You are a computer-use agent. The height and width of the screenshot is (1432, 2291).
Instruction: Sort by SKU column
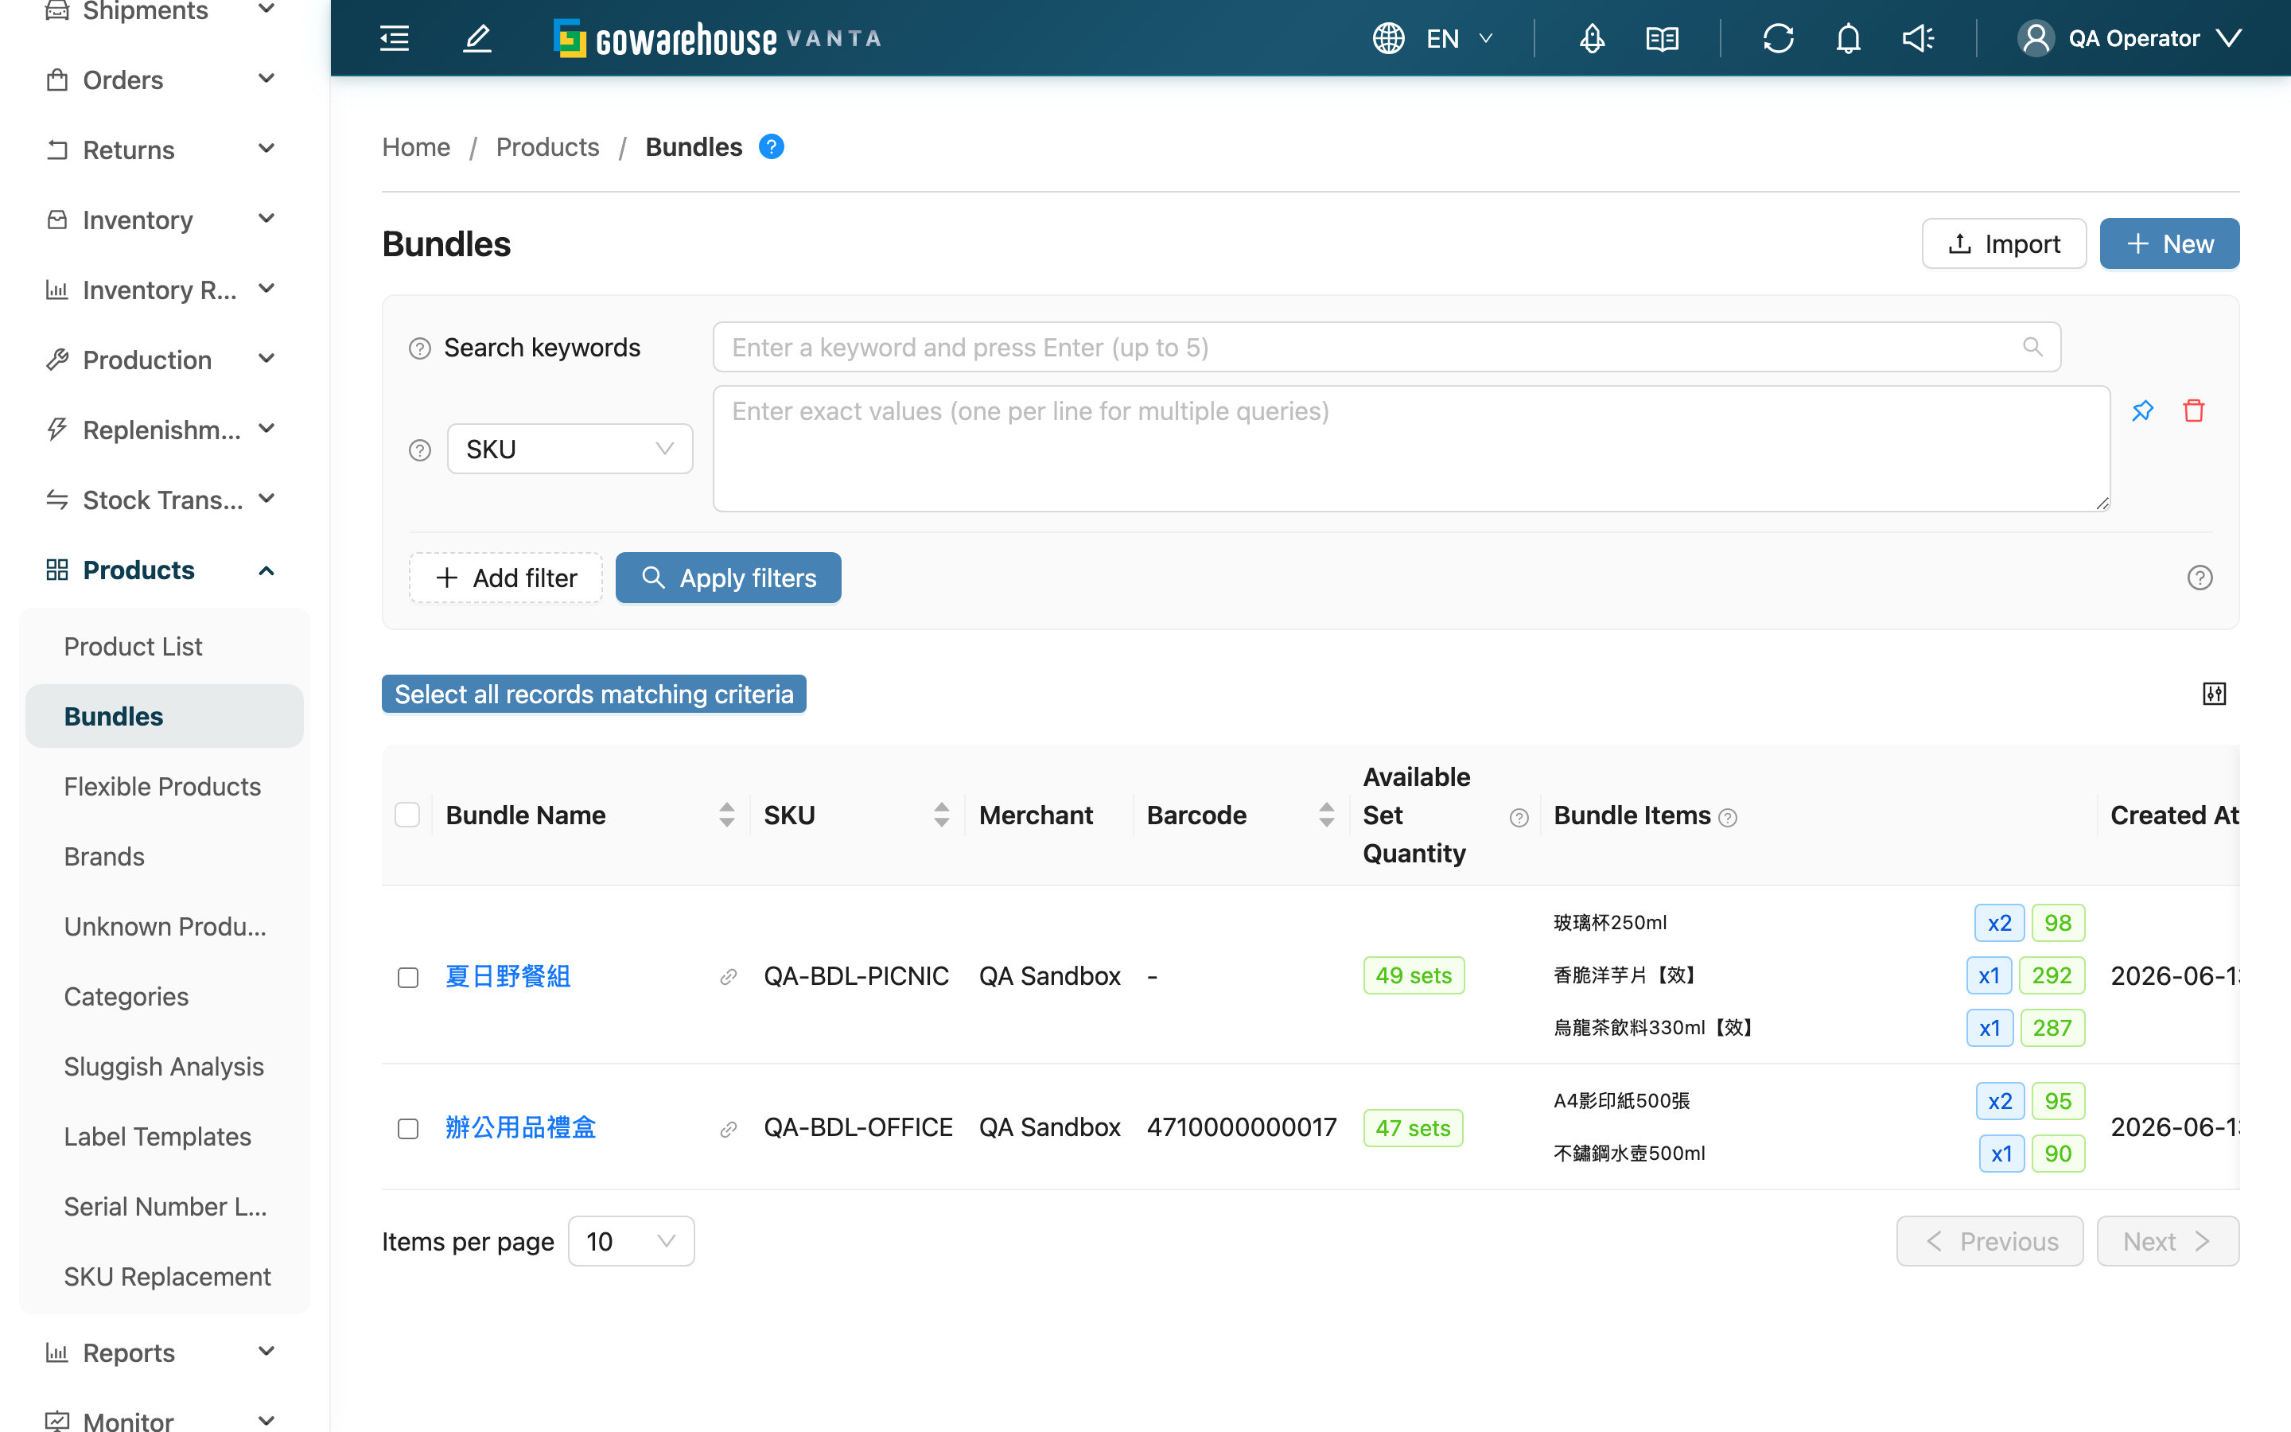tap(941, 815)
